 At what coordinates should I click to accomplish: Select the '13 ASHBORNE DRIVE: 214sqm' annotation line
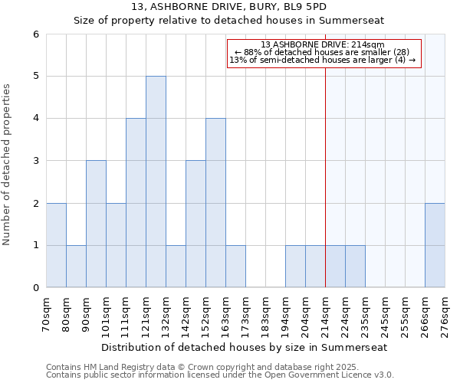tap(323, 44)
